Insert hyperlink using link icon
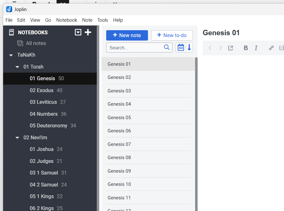 click(271, 48)
